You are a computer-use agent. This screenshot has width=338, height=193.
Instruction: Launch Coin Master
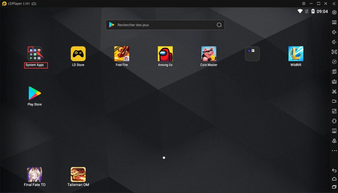coord(209,54)
